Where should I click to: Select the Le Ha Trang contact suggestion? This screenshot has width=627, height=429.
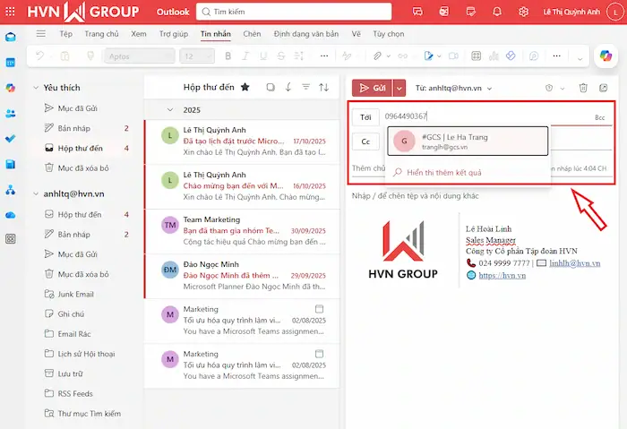pos(467,141)
